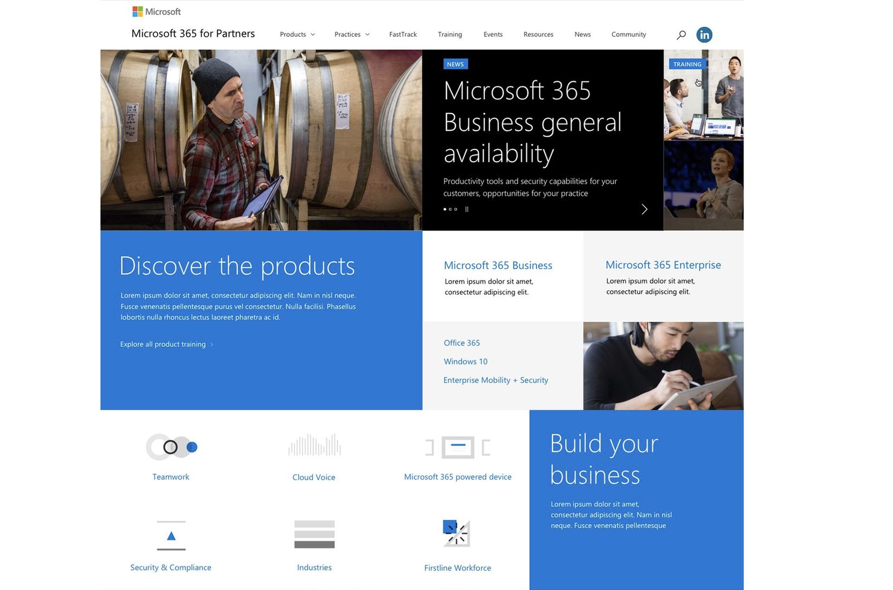Open the Training nav item

(450, 35)
